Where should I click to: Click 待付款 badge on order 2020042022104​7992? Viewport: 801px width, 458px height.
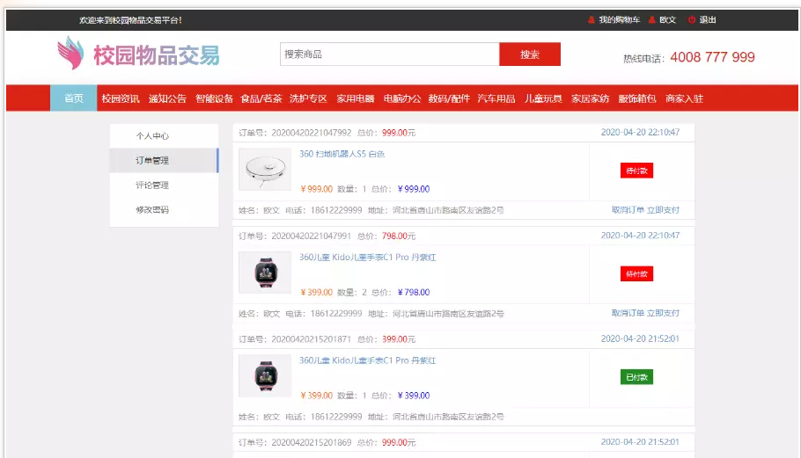click(636, 171)
